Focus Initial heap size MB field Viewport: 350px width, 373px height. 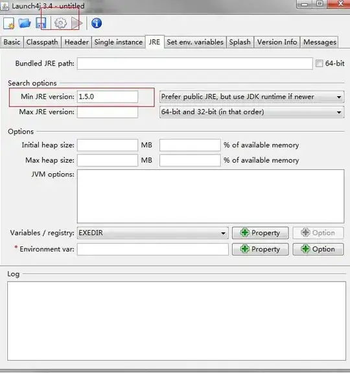pyautogui.click(x=108, y=145)
